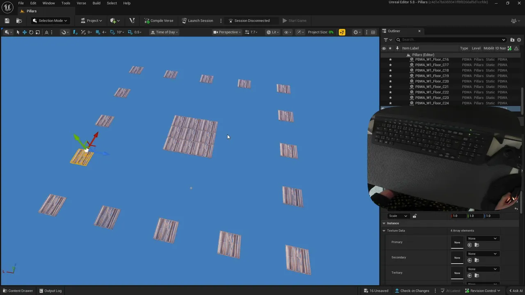Open the Time of Day dropdown
This screenshot has height=295, width=525.
164,32
